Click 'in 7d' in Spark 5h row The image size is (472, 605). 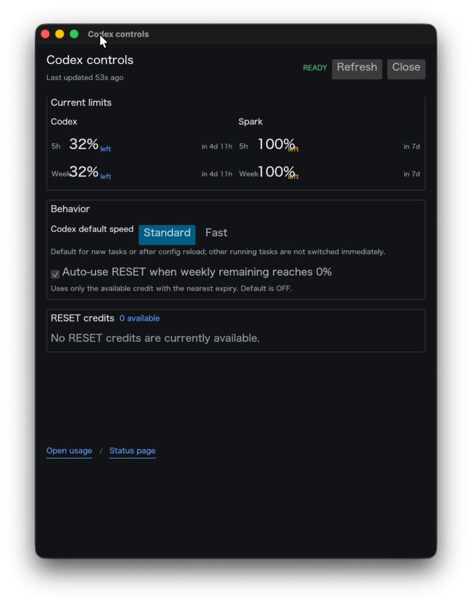(x=411, y=147)
